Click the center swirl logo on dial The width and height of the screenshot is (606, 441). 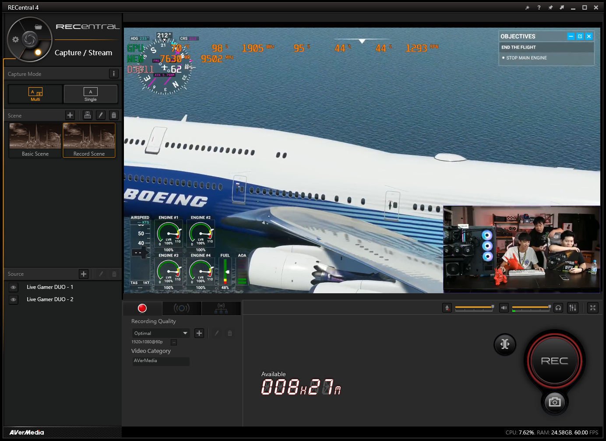pos(30,39)
